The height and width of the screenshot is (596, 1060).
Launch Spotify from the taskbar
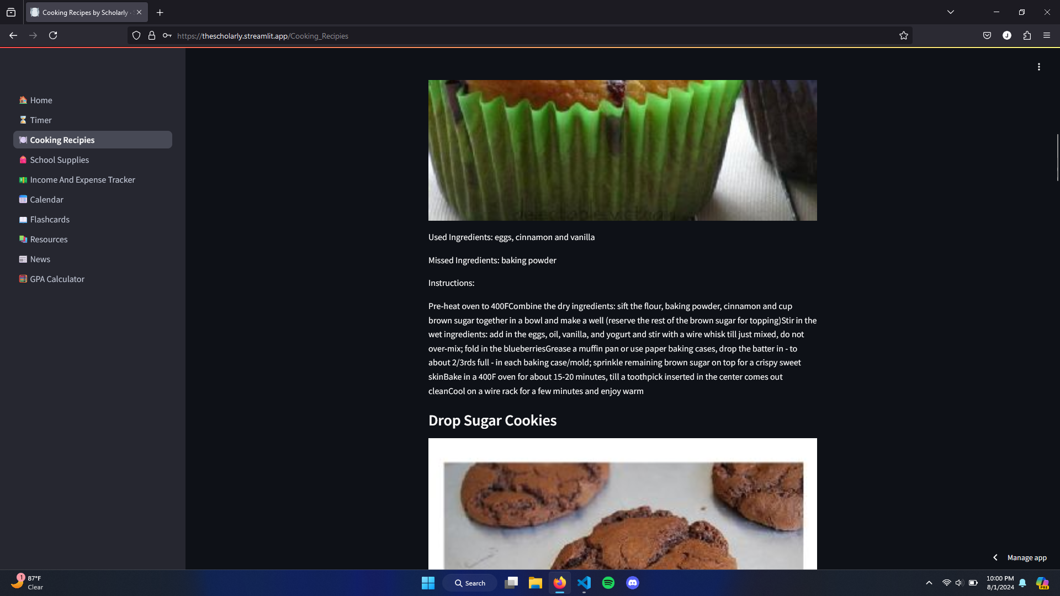click(608, 583)
